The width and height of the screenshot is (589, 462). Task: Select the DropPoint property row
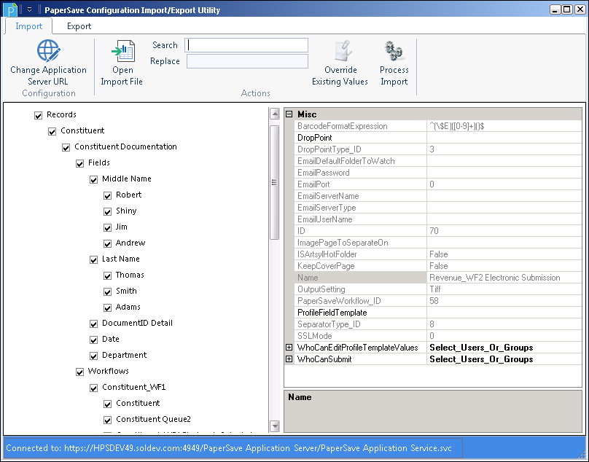click(438, 138)
